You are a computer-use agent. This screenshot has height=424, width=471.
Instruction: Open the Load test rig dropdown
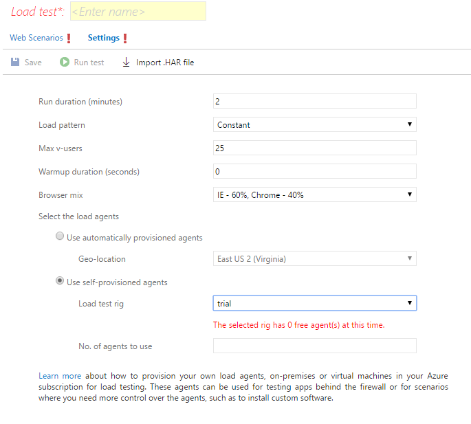click(315, 303)
